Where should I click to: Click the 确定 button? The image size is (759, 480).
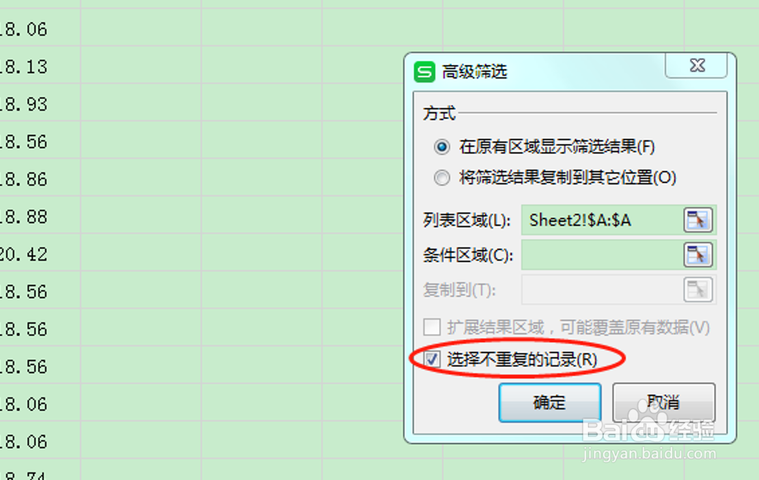550,402
